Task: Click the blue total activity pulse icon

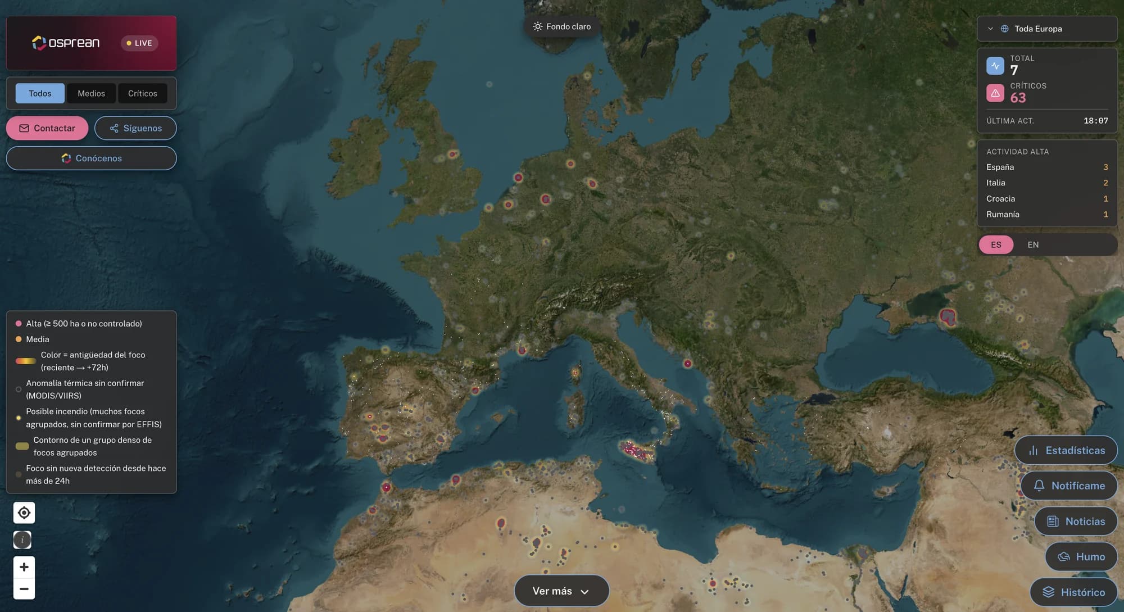Action: tap(995, 66)
